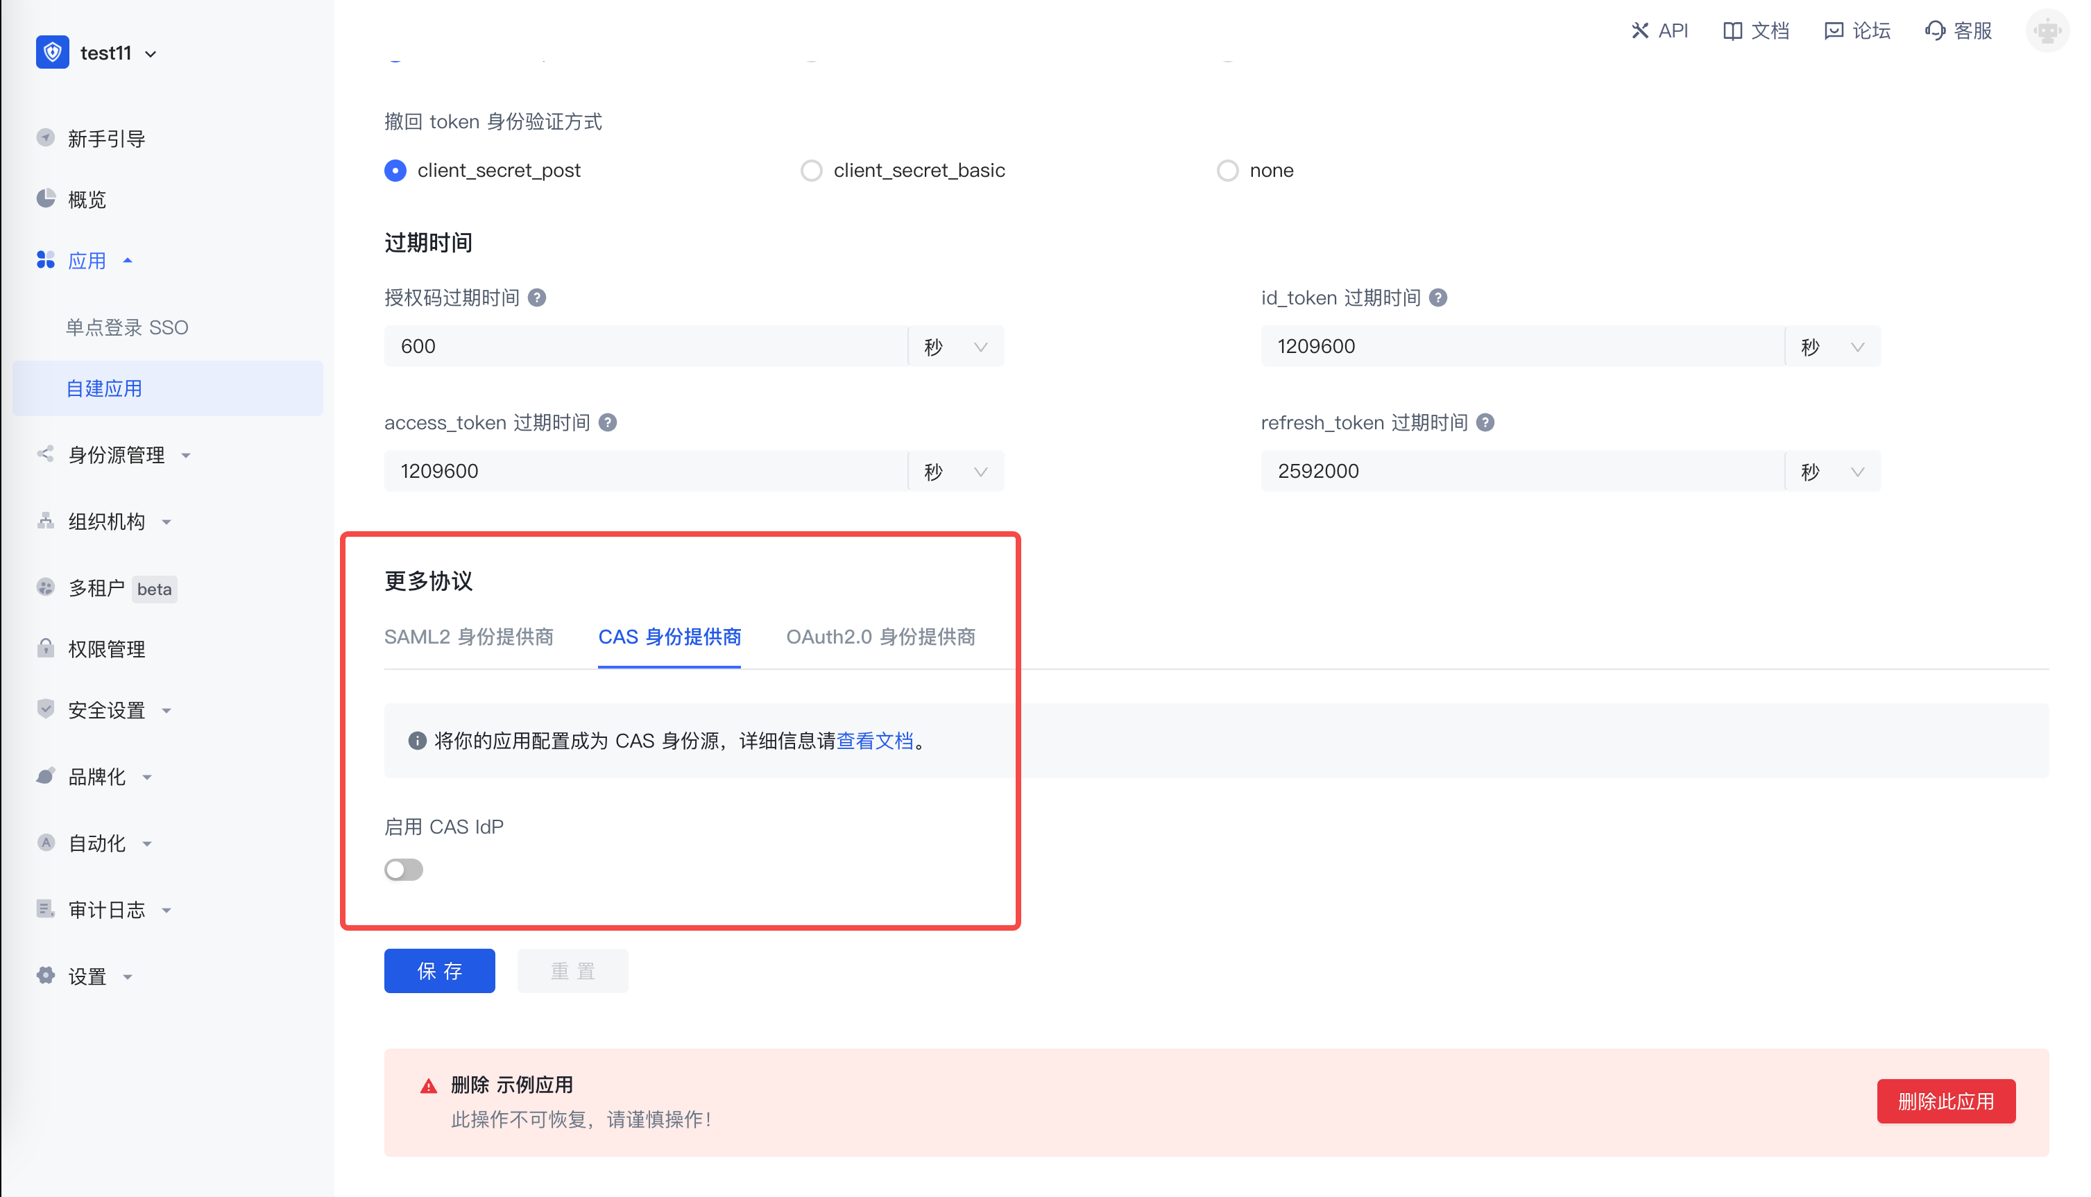Switch to SAML2 身份提供商 tab

469,637
